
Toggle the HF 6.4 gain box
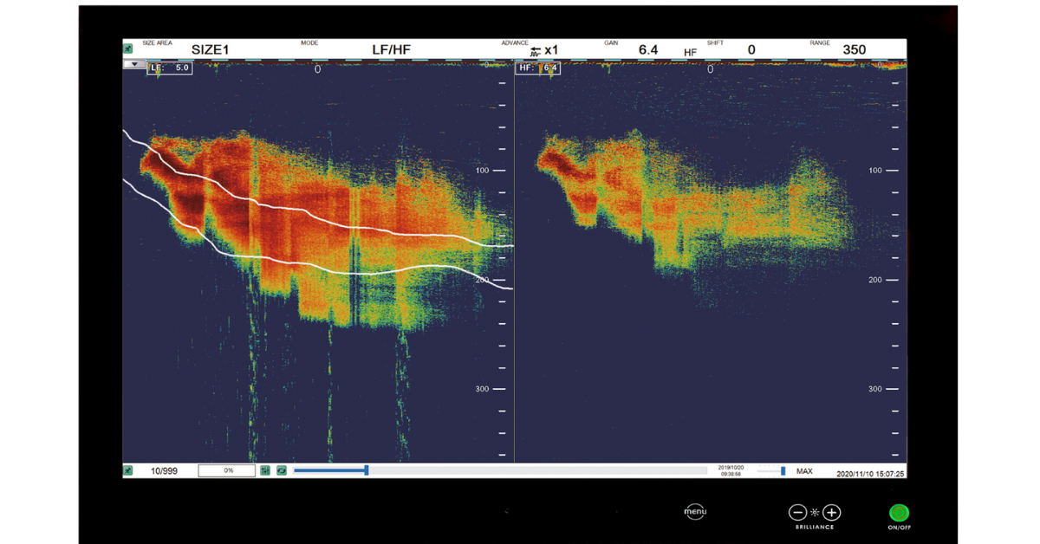tap(538, 68)
